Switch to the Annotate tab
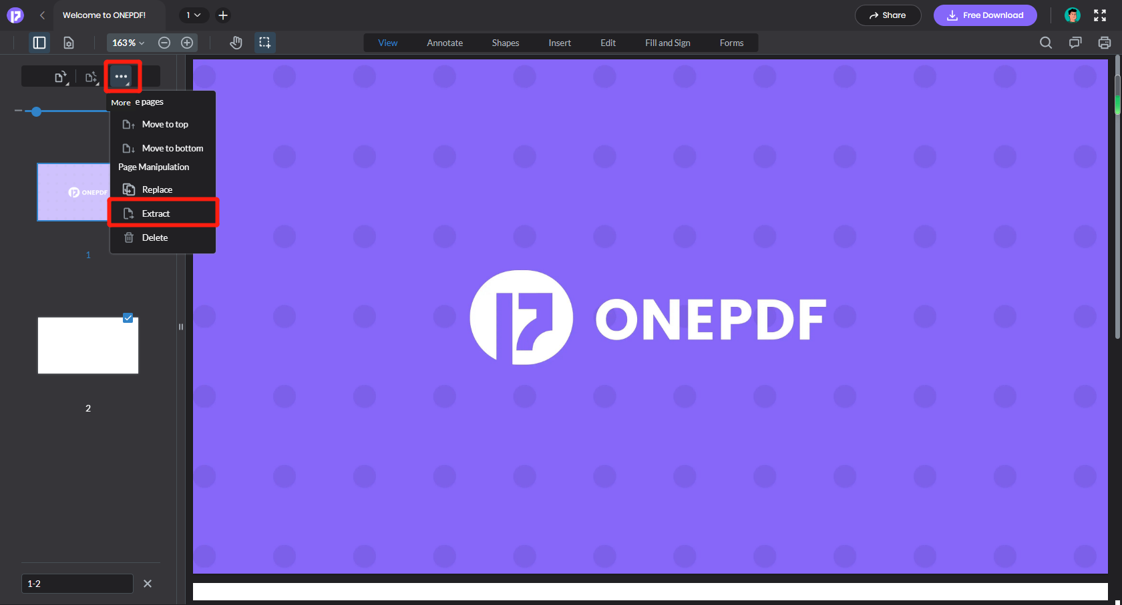Viewport: 1122px width, 605px height. tap(445, 43)
